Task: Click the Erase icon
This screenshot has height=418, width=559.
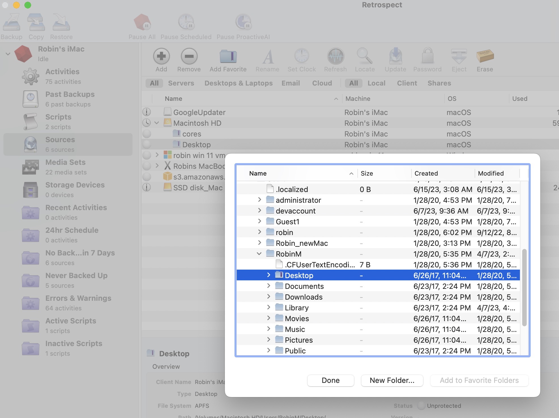Action: tap(485, 56)
